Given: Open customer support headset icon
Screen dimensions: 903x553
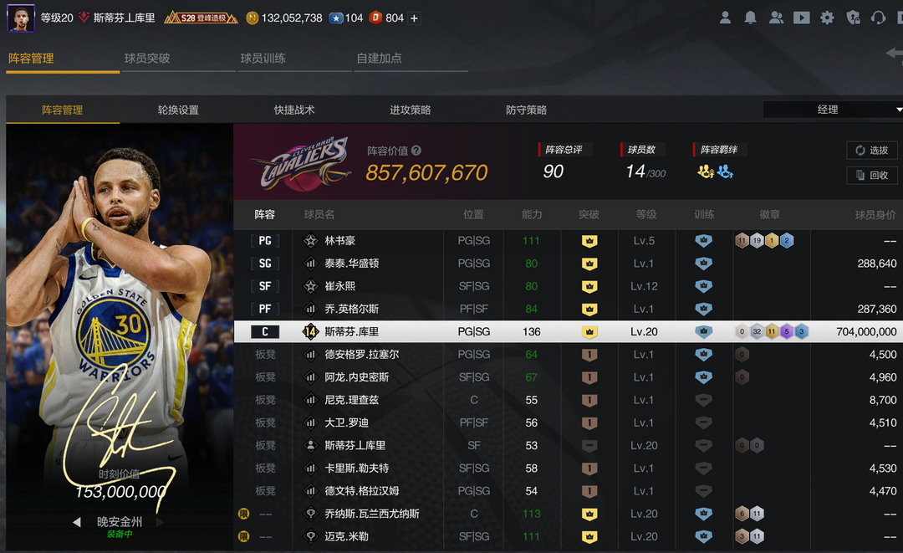Looking at the screenshot, I should (878, 18).
